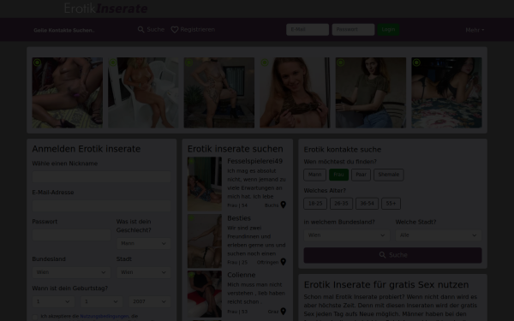
Task: Open the second featured photo with white chair
Action: (x=143, y=92)
